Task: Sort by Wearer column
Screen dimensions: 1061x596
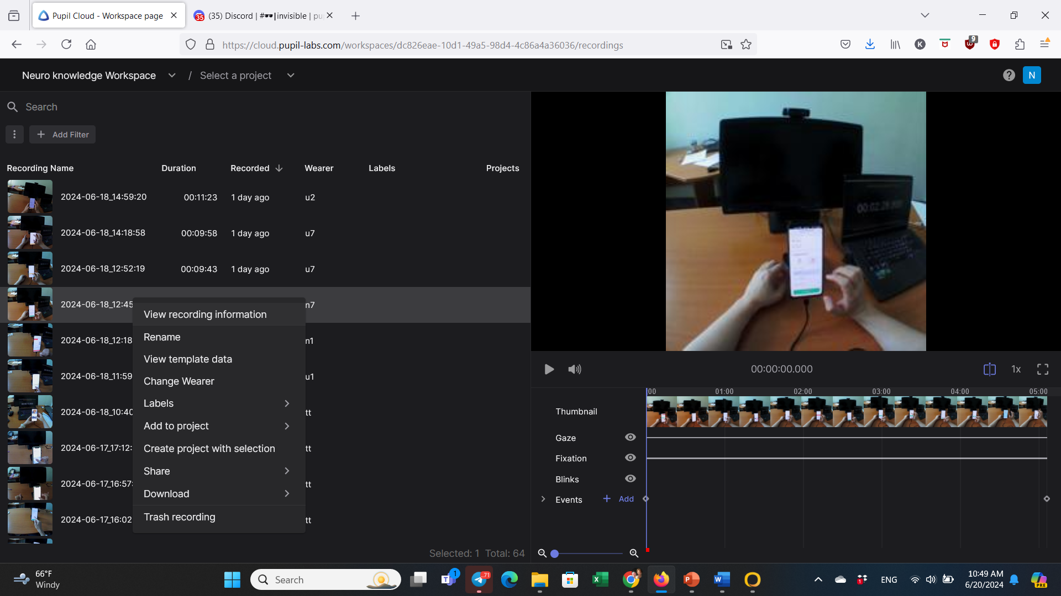Action: tap(319, 168)
